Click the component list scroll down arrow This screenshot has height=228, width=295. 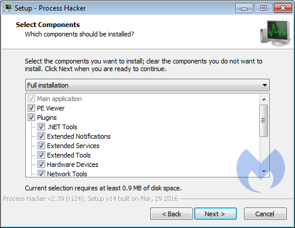(264, 172)
